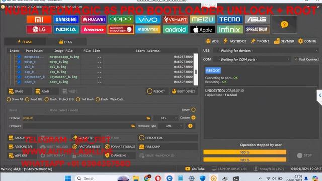This screenshot has width=322, height=181.
Task: Click the FACTORY RESET button
Action: pyautogui.click(x=87, y=147)
